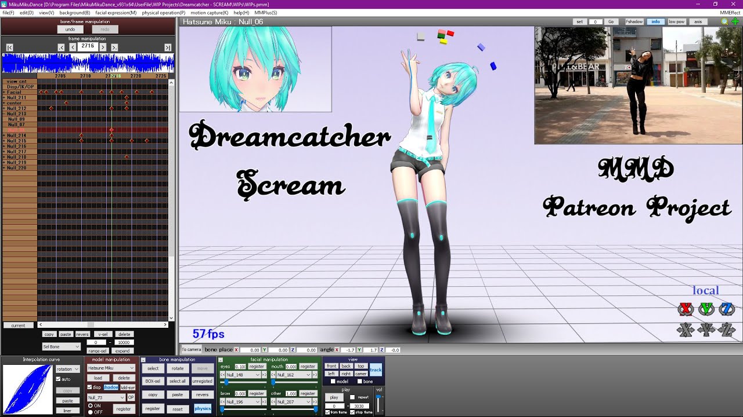The image size is (743, 417).
Task: Click the local Y rotation handle icon
Action: tap(706, 309)
